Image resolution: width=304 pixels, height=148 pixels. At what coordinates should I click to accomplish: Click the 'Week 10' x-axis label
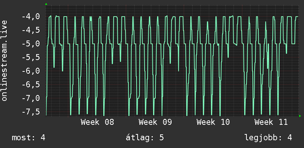tap(213, 122)
